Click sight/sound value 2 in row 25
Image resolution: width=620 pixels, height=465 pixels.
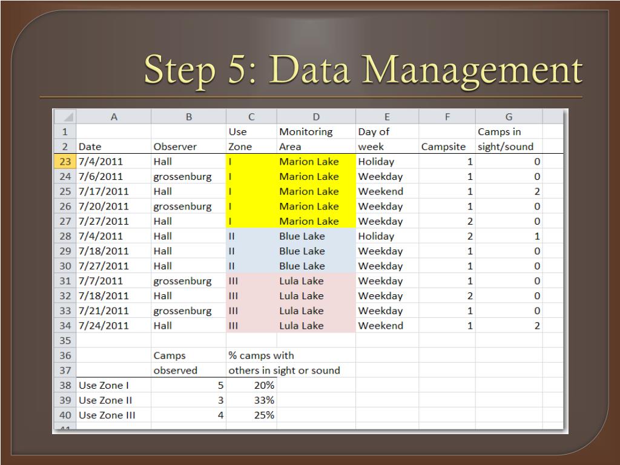click(509, 191)
